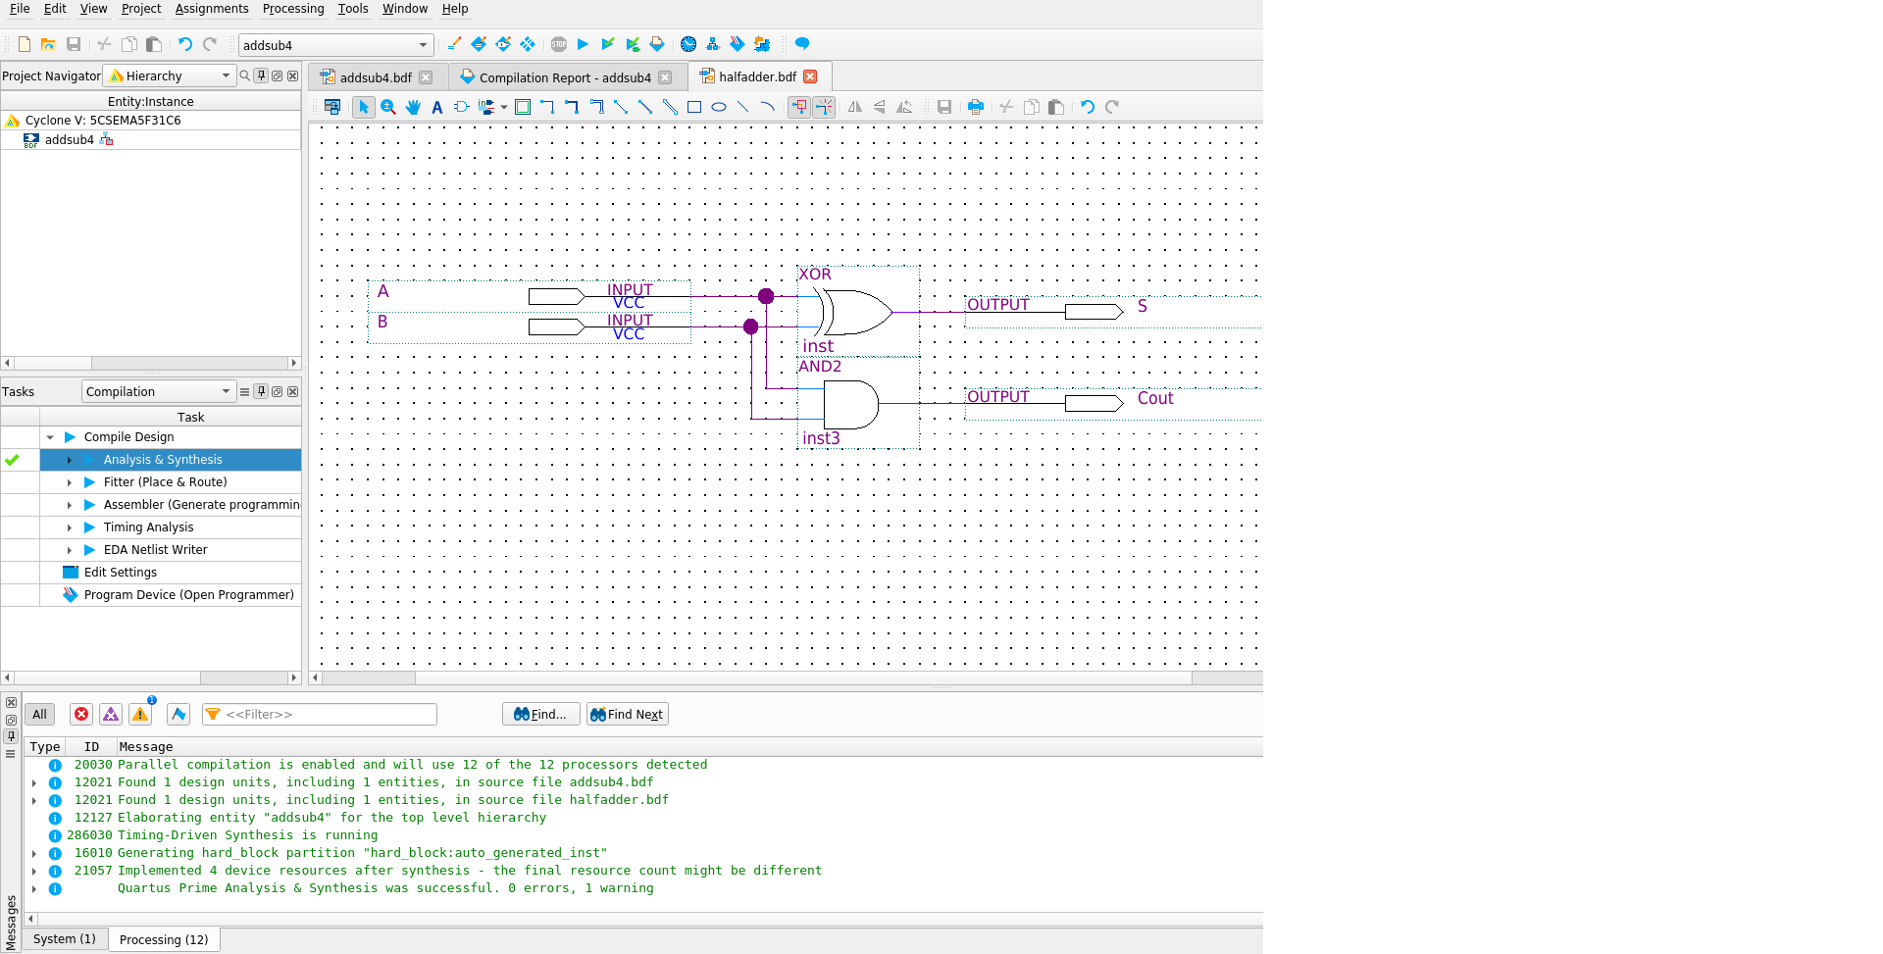Start Compilation with the blue play icon
Image resolution: width=1883 pixels, height=954 pixels.
tap(583, 44)
